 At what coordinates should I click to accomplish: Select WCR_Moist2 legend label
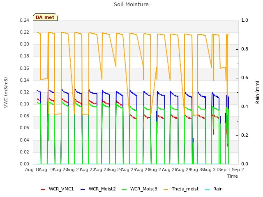pos(102,189)
